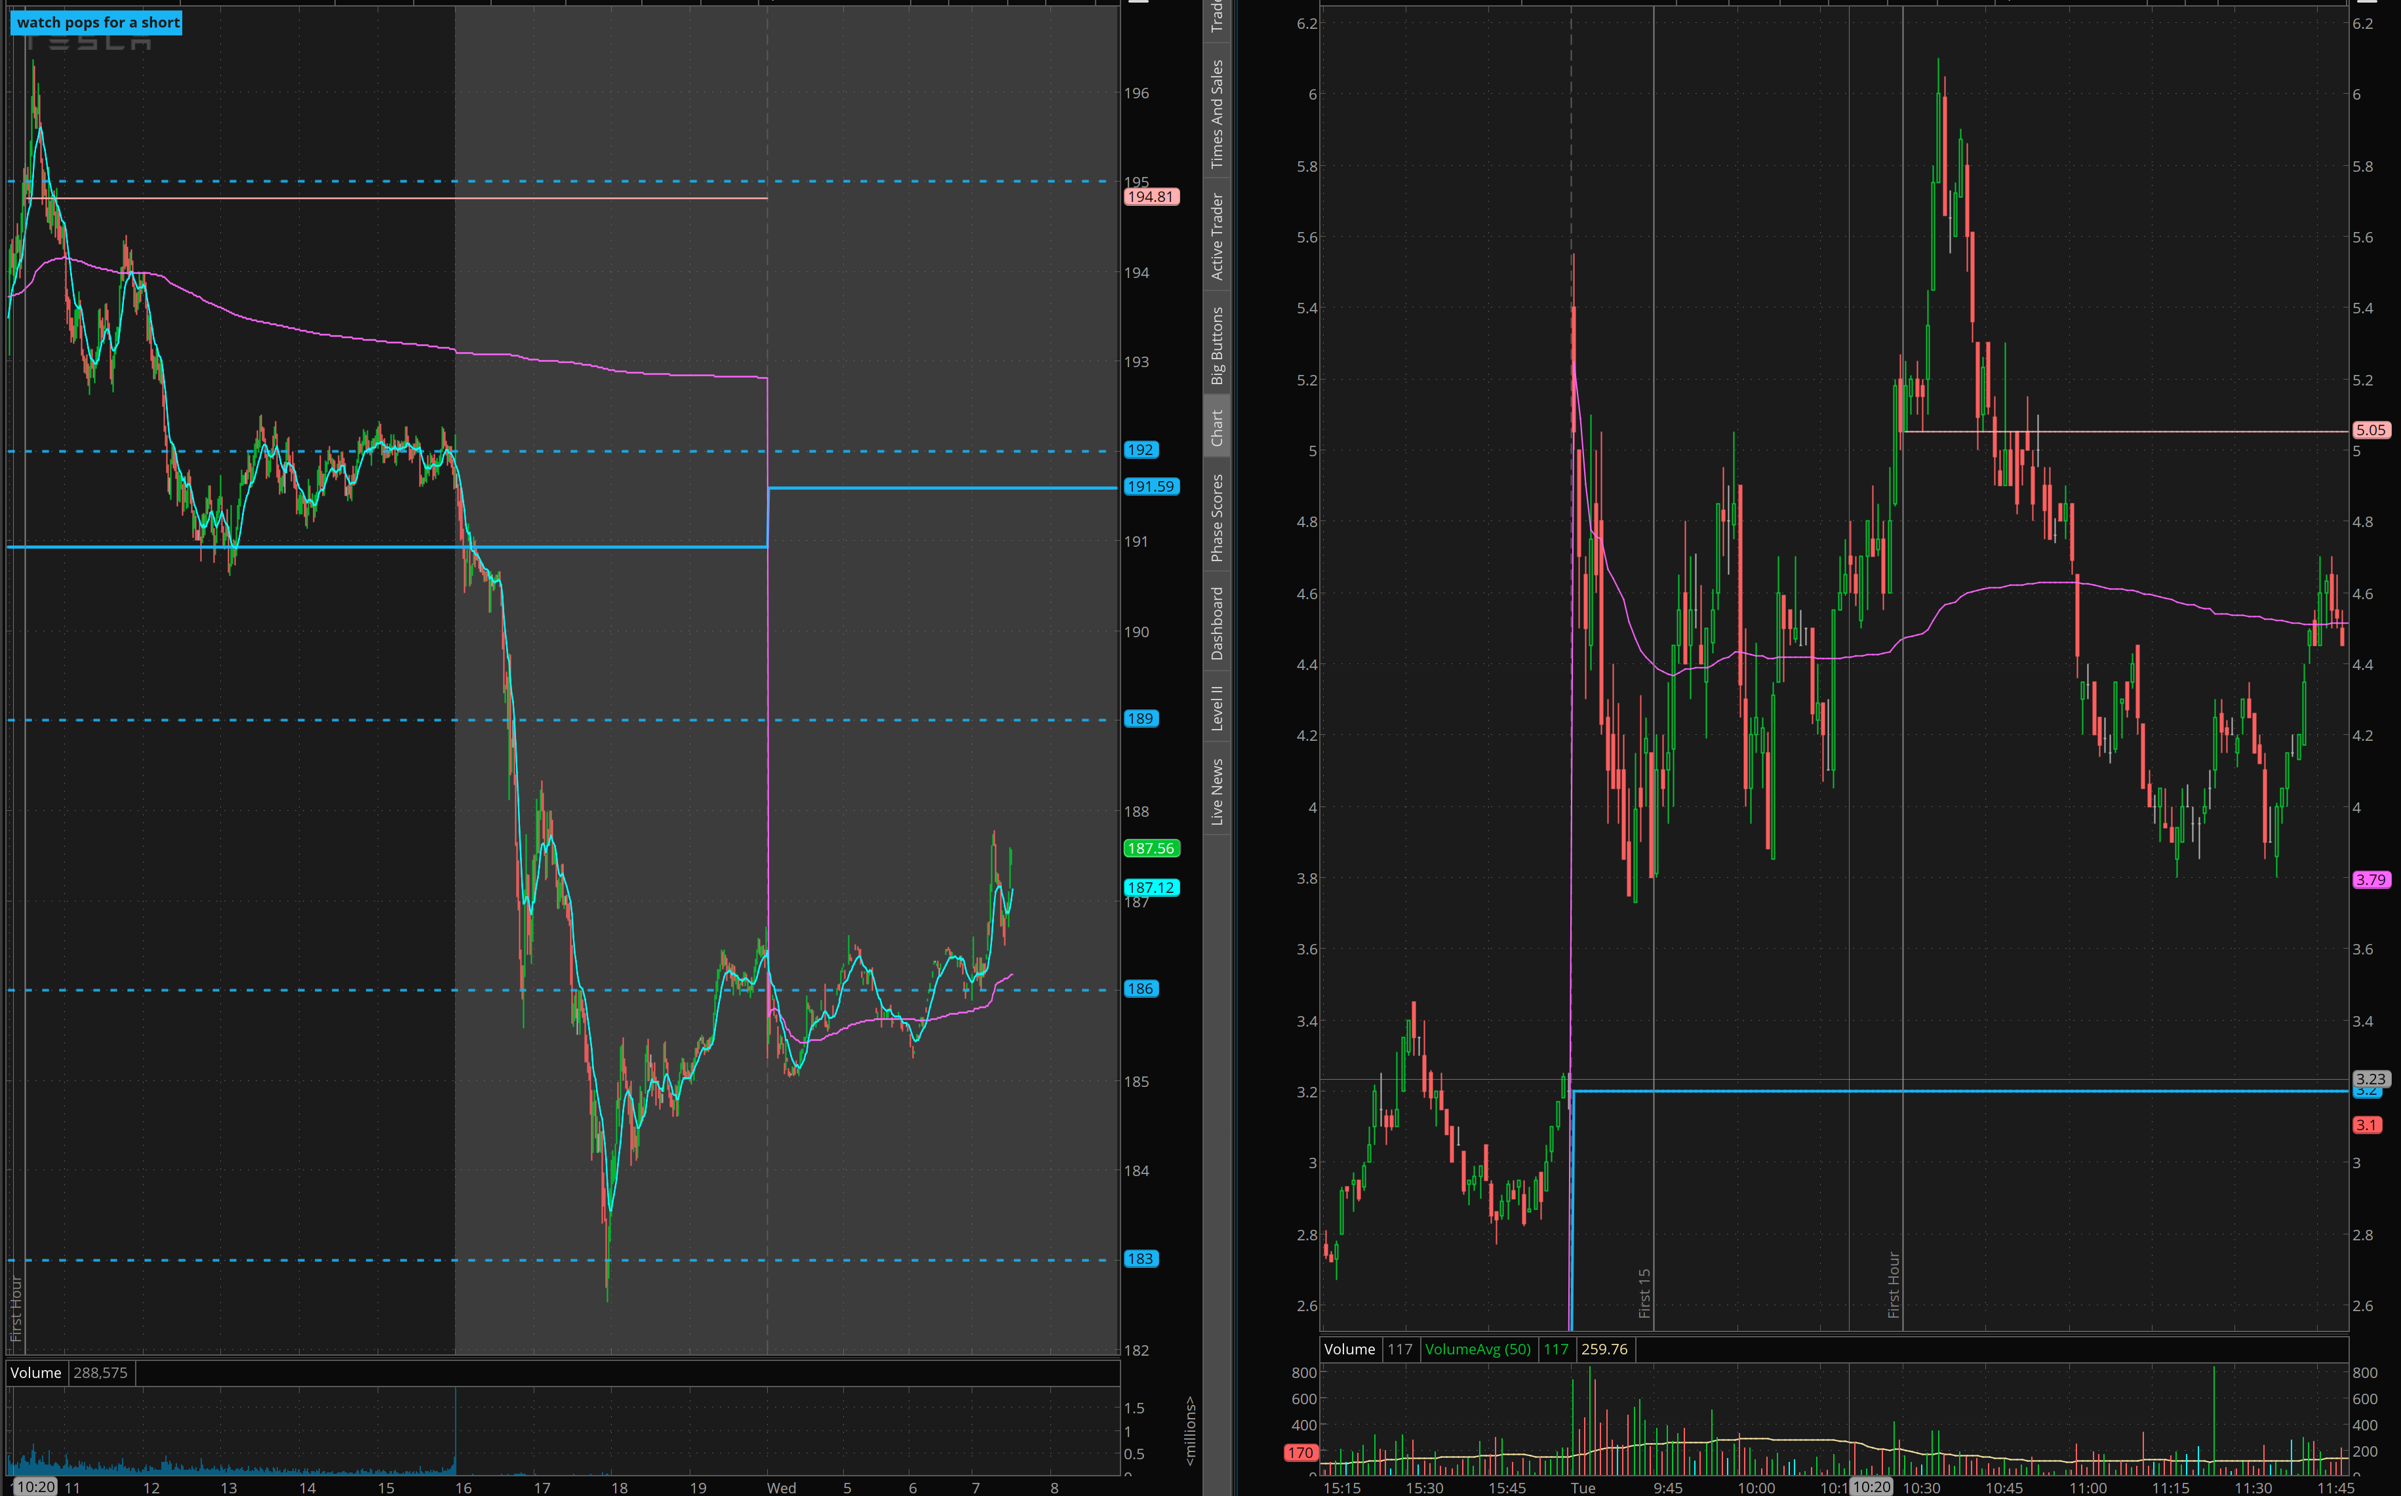Show the Live News tab
Viewport: 2401px width, 1496px height.
tap(1217, 791)
